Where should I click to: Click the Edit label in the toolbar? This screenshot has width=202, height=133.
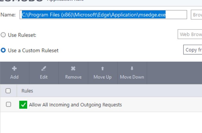tap(44, 77)
